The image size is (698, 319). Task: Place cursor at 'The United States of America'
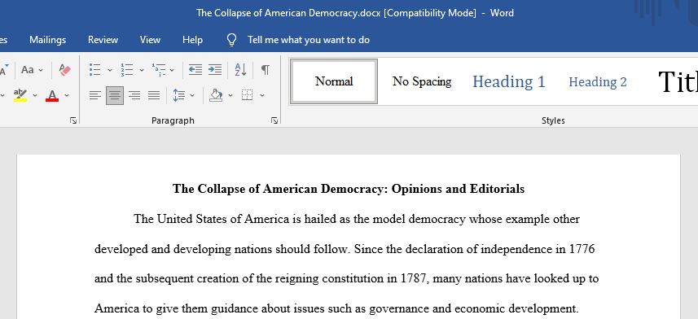click(x=211, y=219)
